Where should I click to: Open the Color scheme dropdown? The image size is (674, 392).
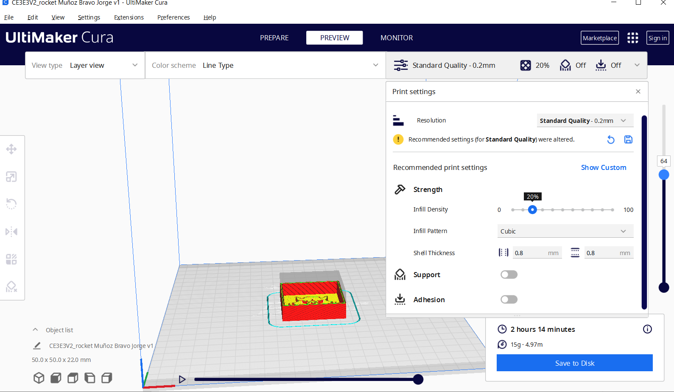coord(266,65)
